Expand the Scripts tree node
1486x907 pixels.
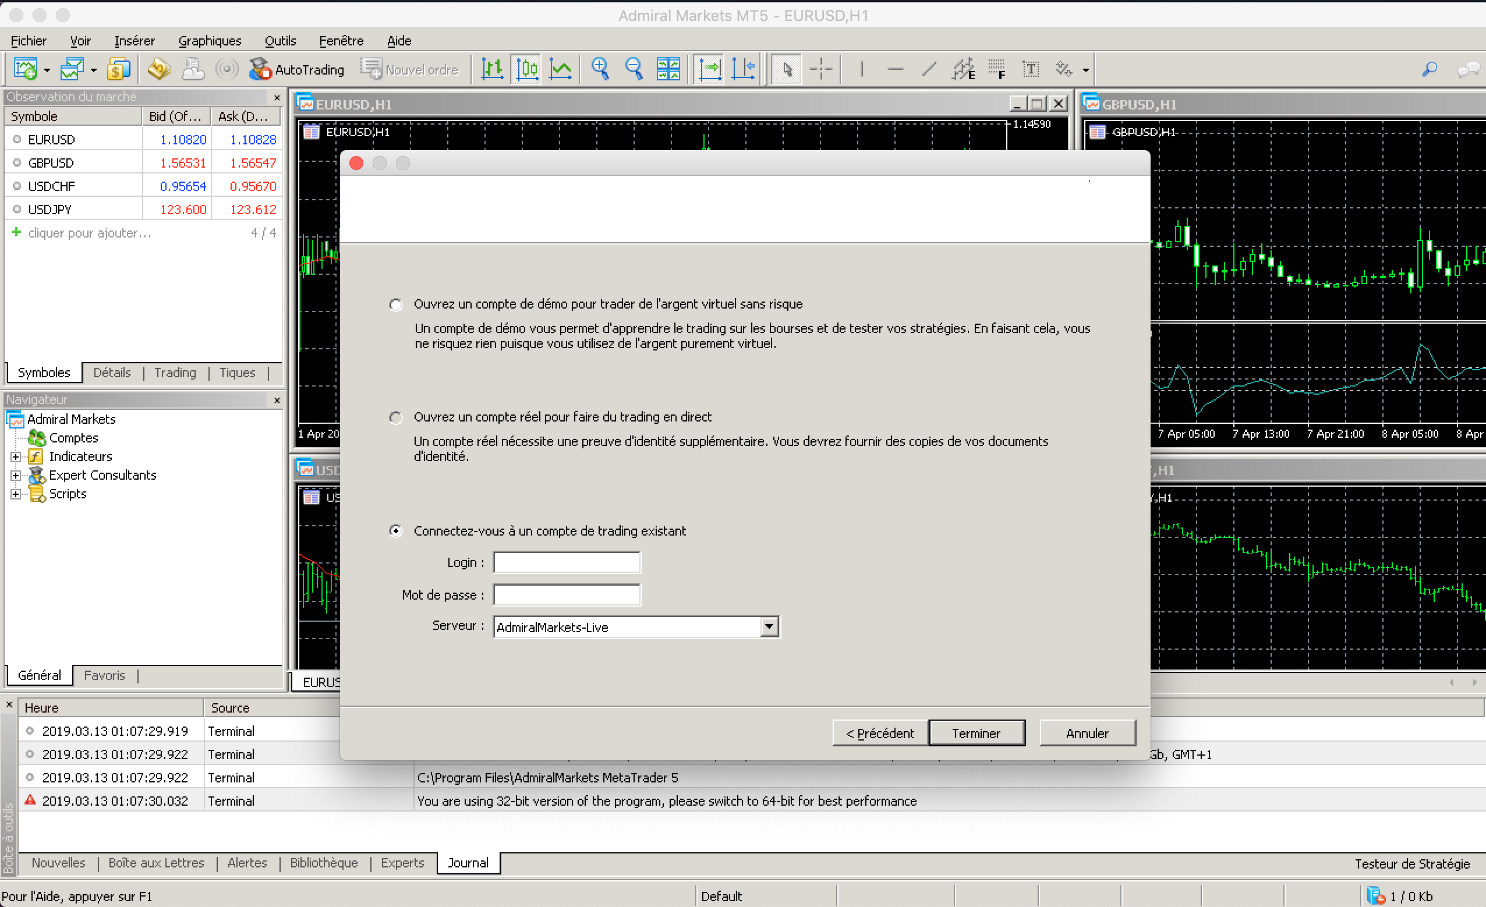16,494
